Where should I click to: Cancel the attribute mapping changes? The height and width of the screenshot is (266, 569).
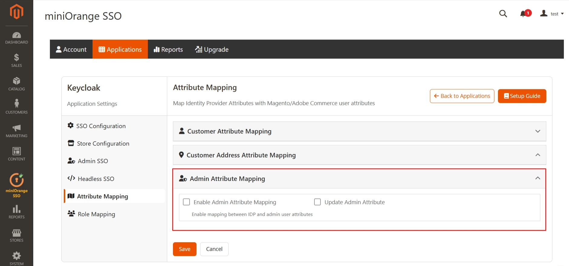click(214, 249)
